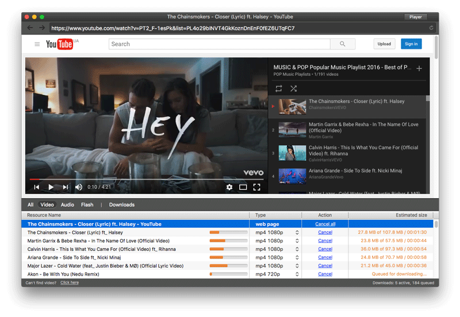Viewport: 460px width, 317px height.
Task: Toggle playlist repeat (loop) icon
Action: click(x=279, y=88)
